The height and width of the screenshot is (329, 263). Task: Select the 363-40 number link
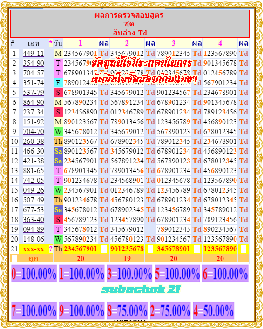[34, 220]
